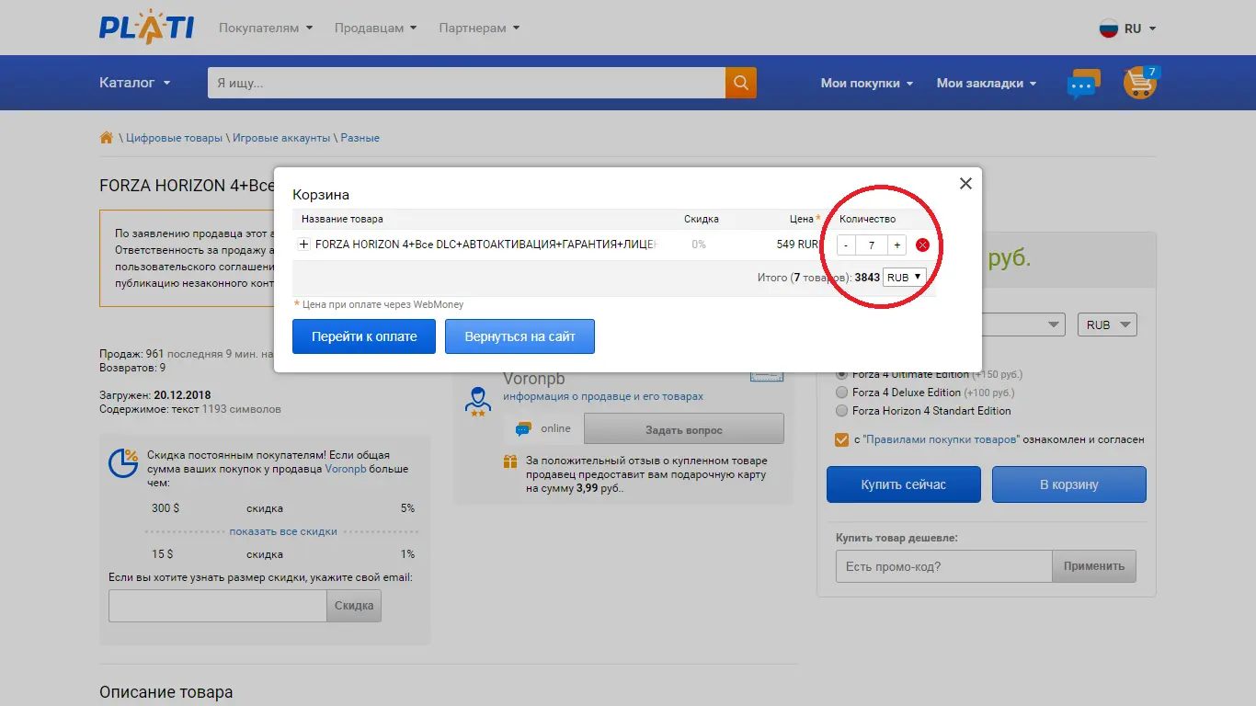
Task: Decrease quantity with the minus button
Action: [x=846, y=245]
